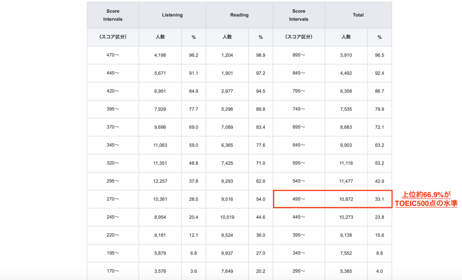
Task: Click the 895〜 score interval cell
Action: [x=299, y=55]
